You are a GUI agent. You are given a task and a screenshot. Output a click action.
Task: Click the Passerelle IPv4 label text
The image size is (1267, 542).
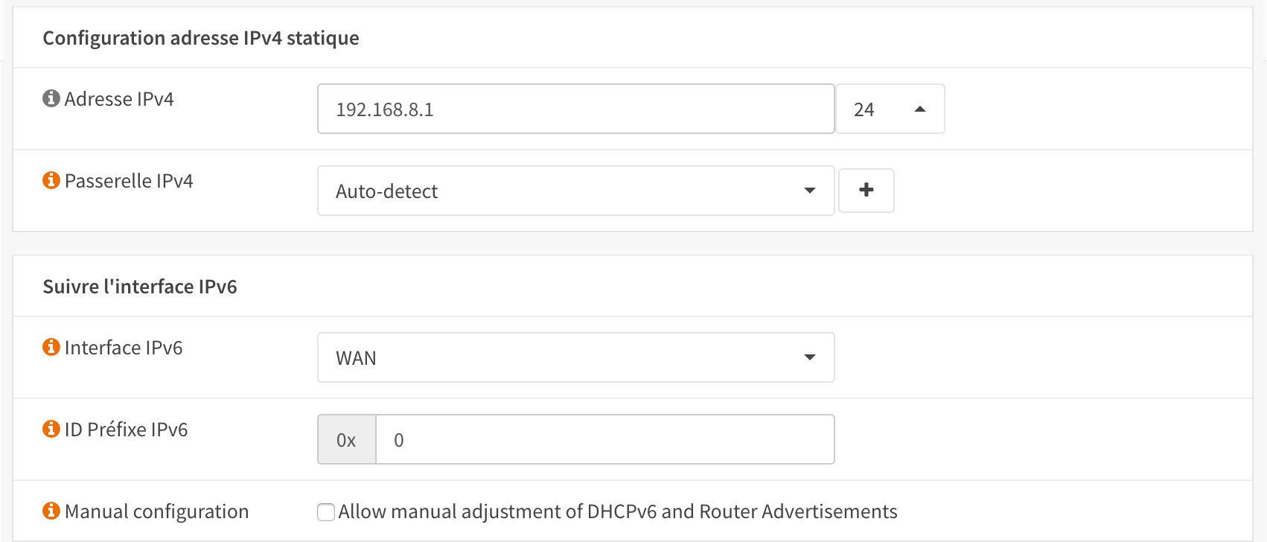(129, 181)
